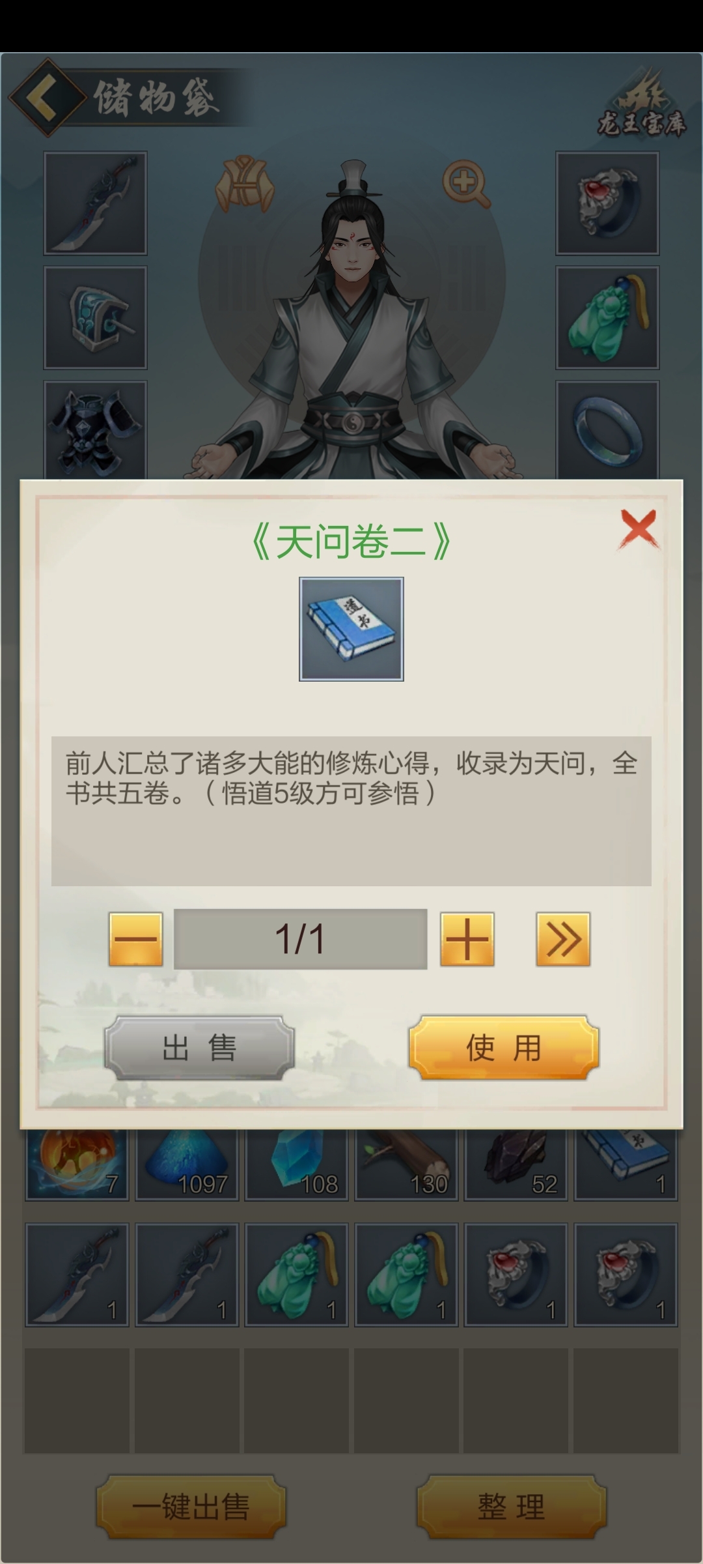Screen dimensions: 703x1564
Task: Tap the back arrow beside 储物袋
Action: (46, 98)
